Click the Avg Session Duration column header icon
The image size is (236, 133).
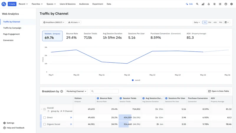143,98
